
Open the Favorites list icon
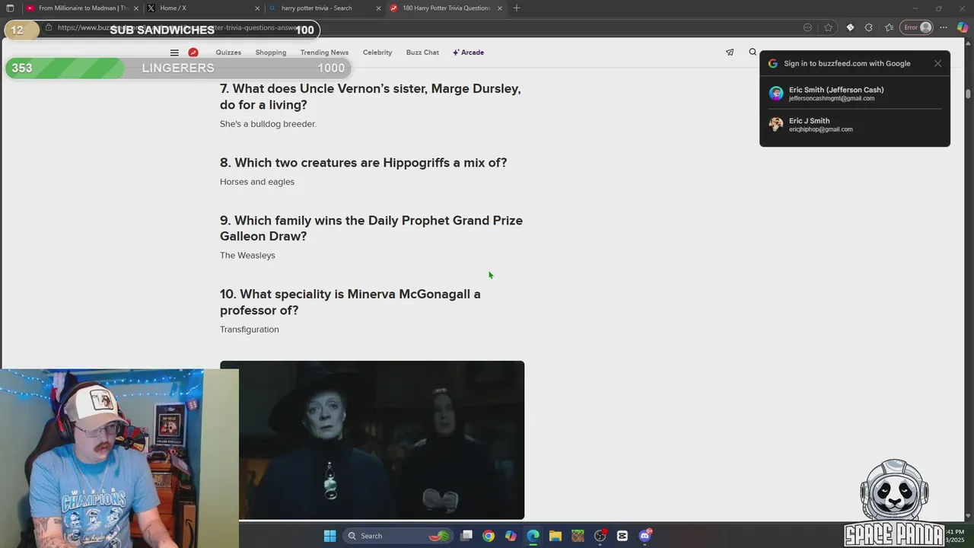[x=889, y=27]
